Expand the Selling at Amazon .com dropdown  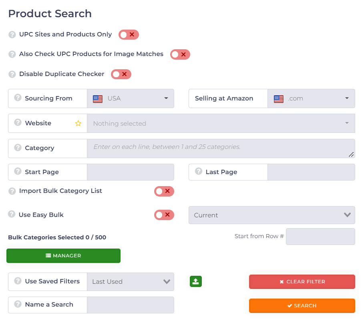(311, 98)
